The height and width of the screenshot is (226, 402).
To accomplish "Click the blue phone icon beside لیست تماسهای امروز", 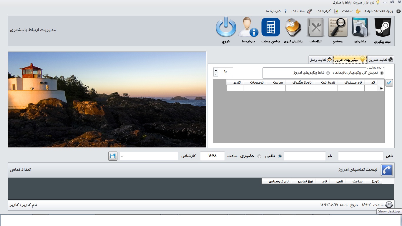I will click(387, 170).
